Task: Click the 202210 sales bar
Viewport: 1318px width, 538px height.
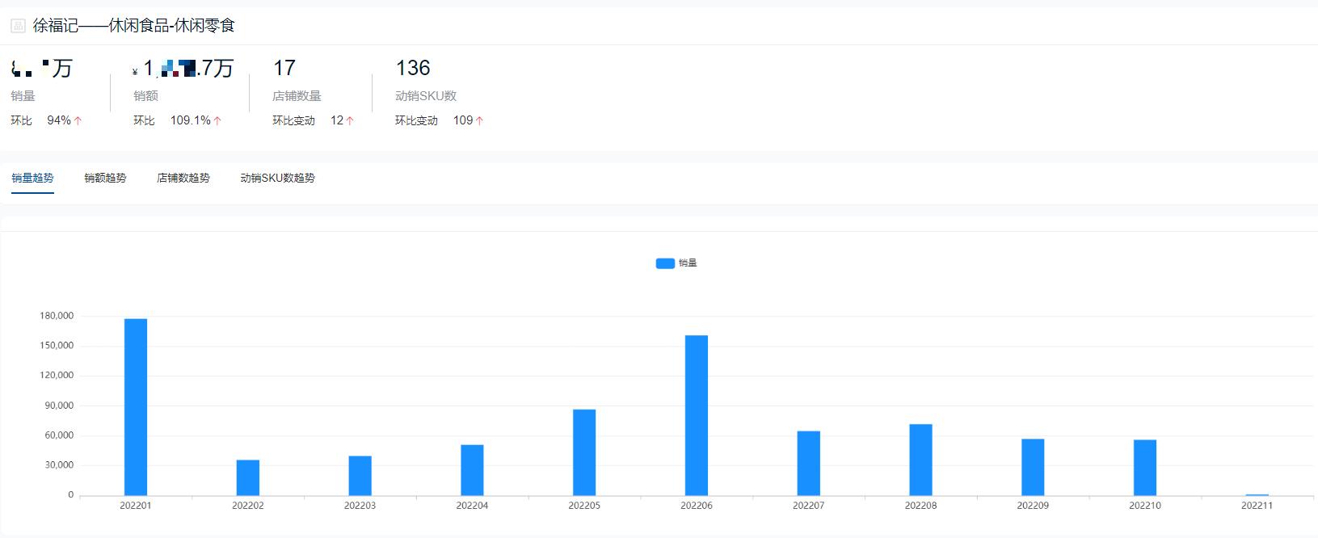Action: (1145, 468)
